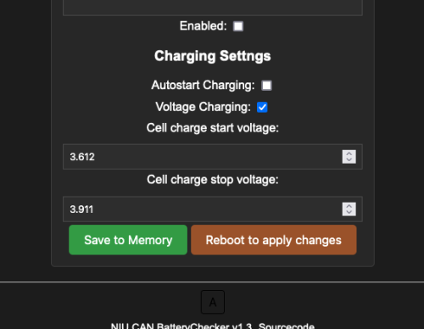The image size is (424, 329).
Task: Focus the cell charge start voltage field
Action: [x=213, y=157]
